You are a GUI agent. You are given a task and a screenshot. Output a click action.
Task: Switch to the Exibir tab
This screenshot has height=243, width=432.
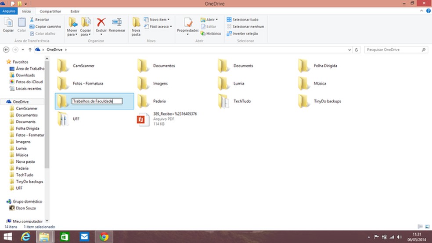click(x=75, y=11)
